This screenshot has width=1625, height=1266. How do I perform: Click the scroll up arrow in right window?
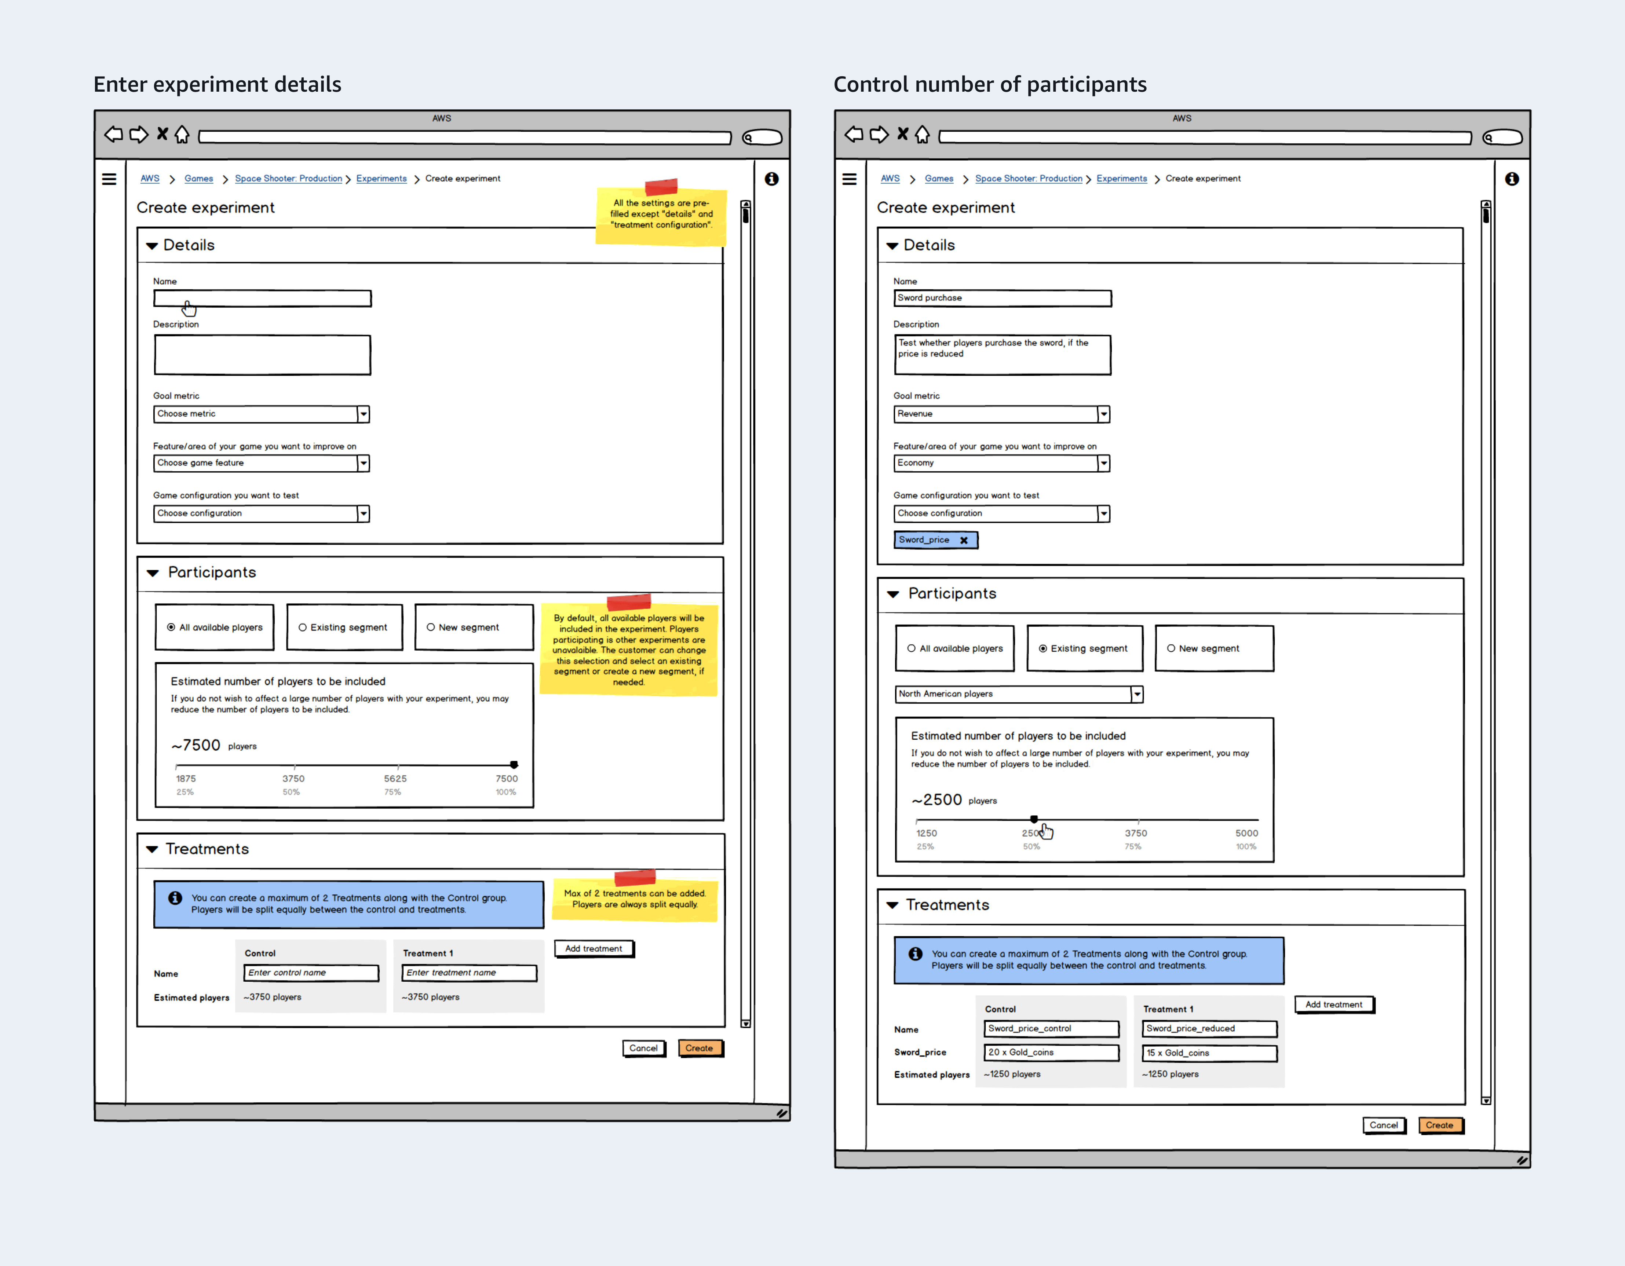[1486, 204]
